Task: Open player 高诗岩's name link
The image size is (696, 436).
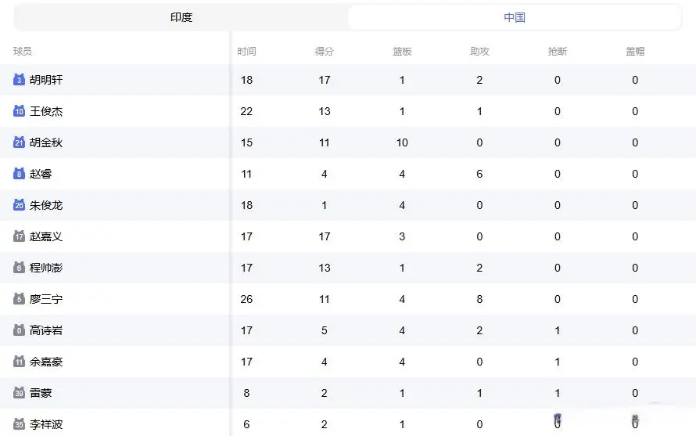Action: [x=46, y=330]
